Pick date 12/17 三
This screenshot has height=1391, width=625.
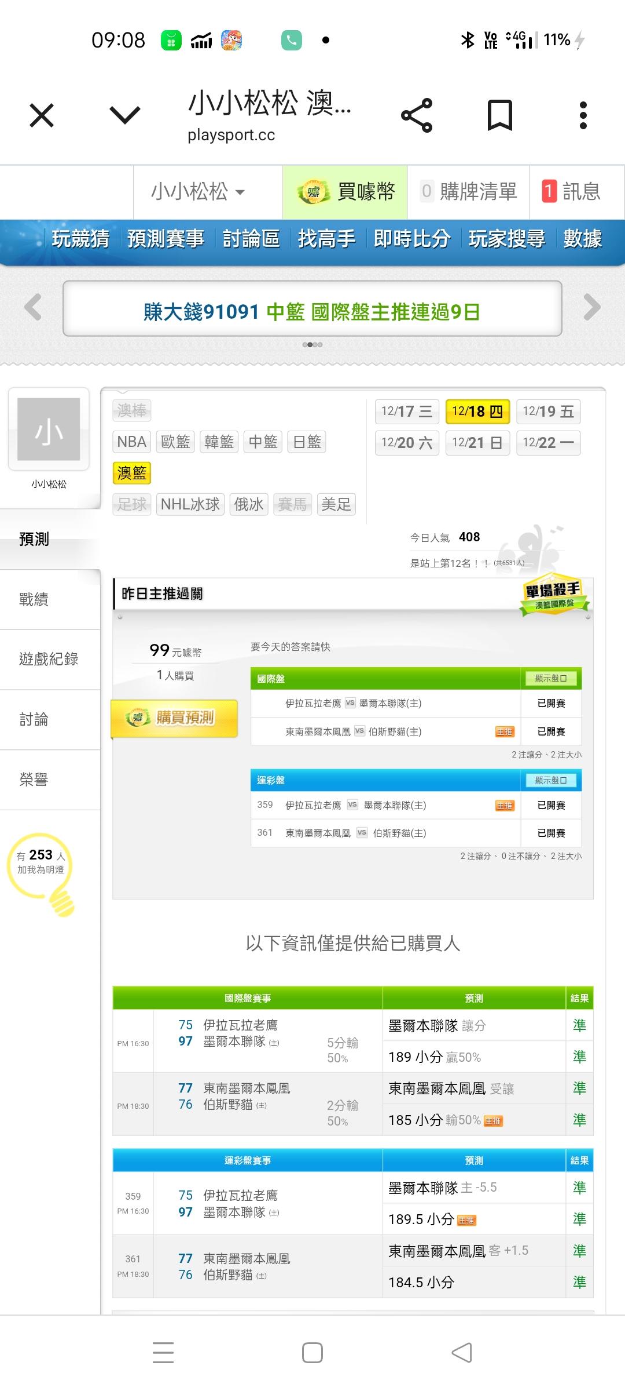point(407,412)
